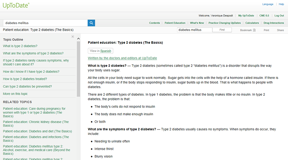Click the outline scrollbar up arrow
288x160 pixels.
78,39
